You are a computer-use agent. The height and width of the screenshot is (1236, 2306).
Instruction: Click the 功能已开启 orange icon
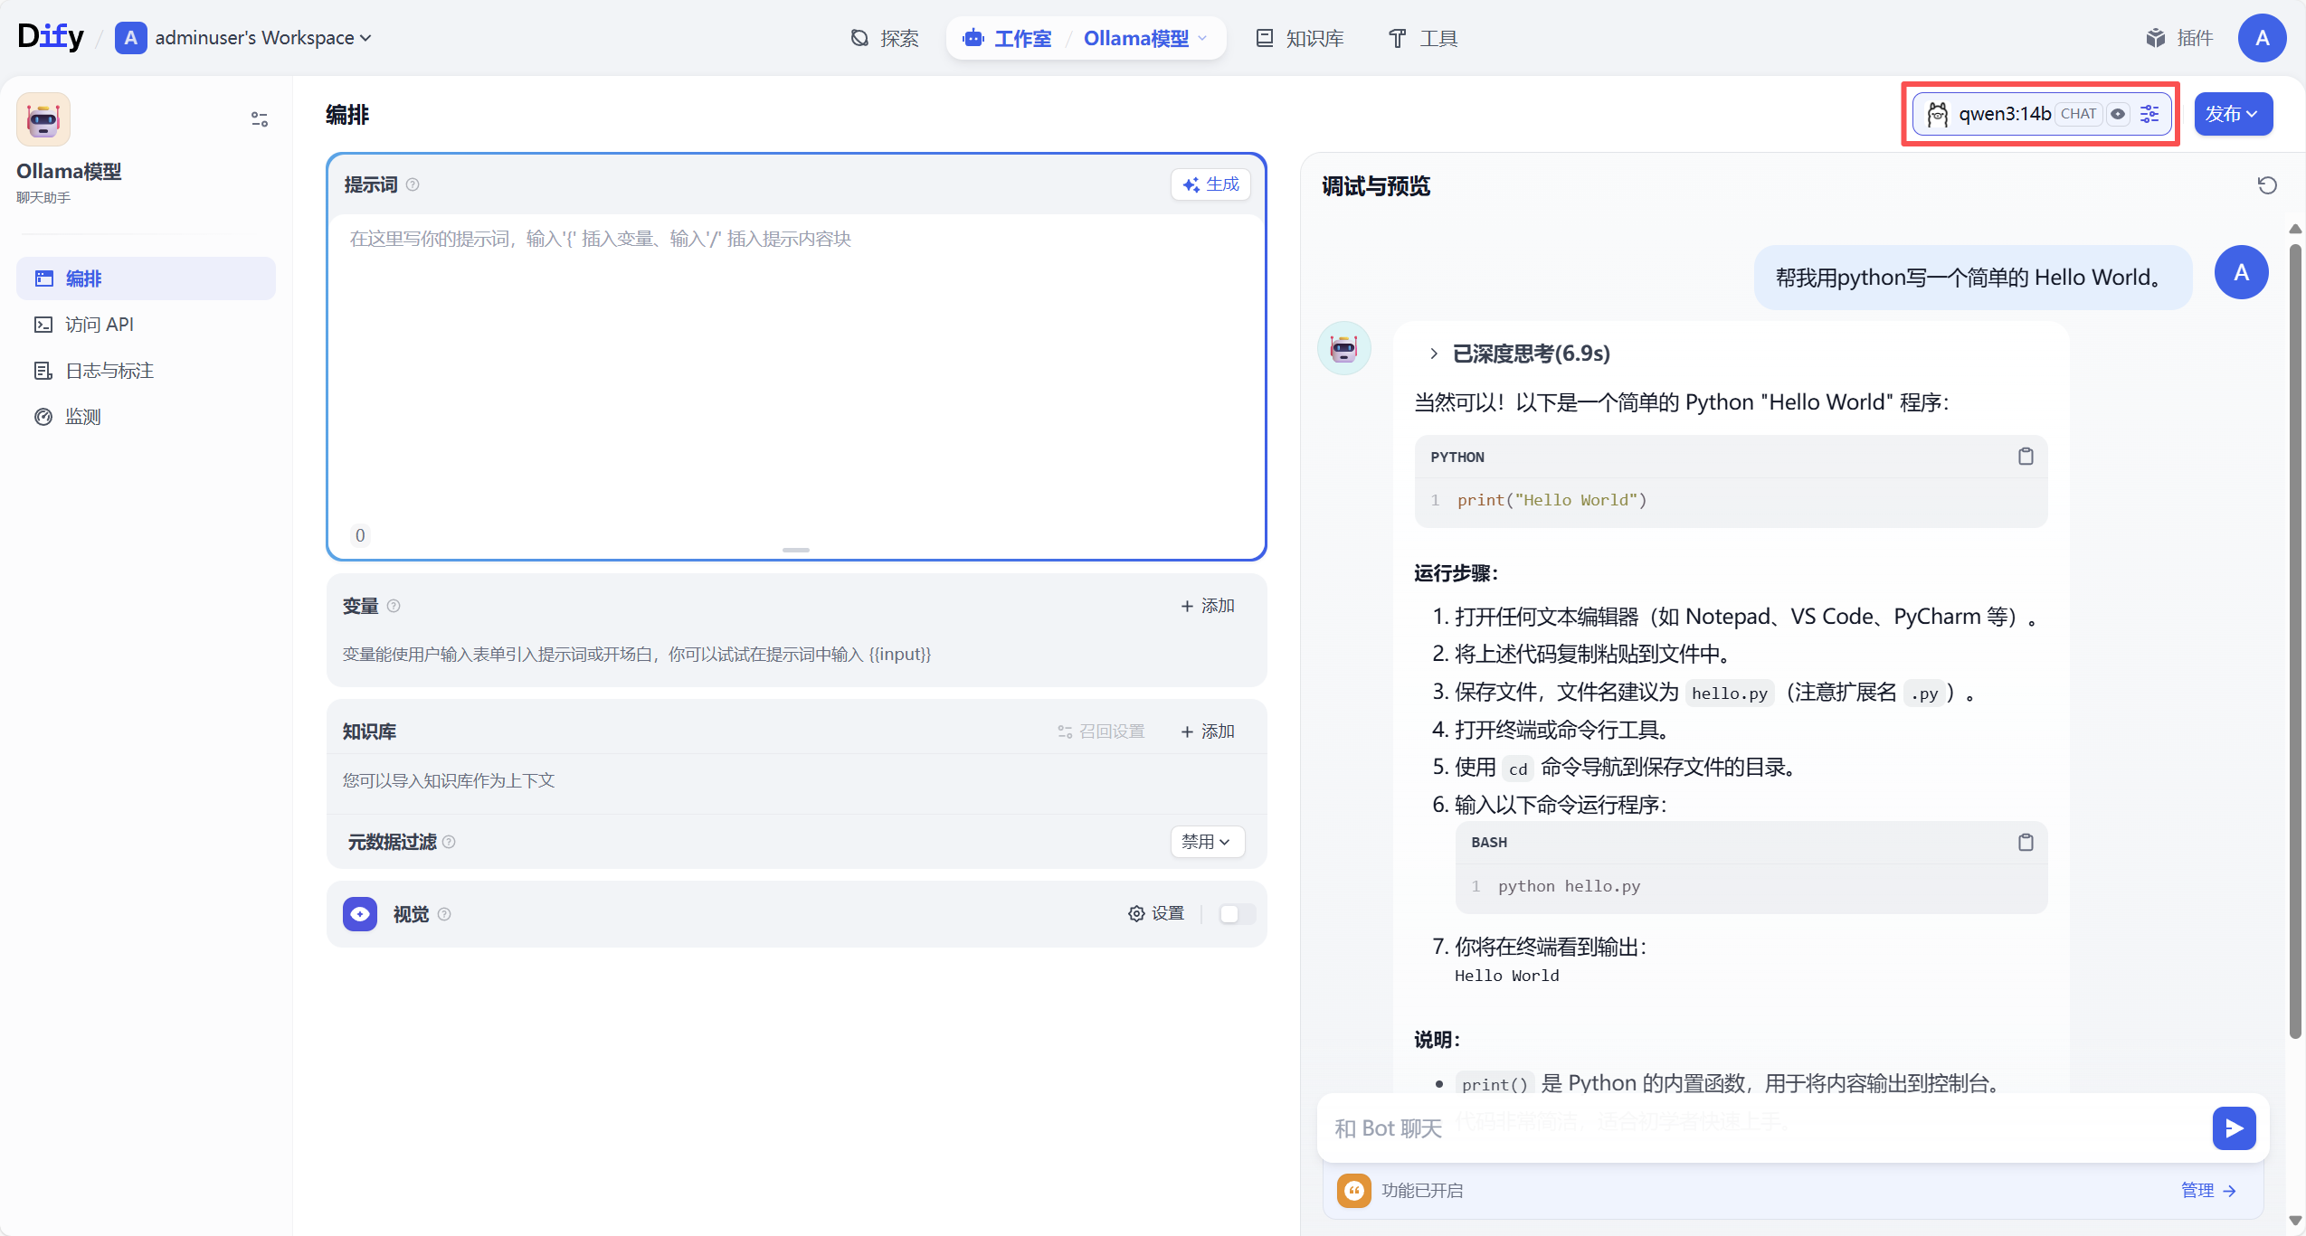pos(1353,1191)
